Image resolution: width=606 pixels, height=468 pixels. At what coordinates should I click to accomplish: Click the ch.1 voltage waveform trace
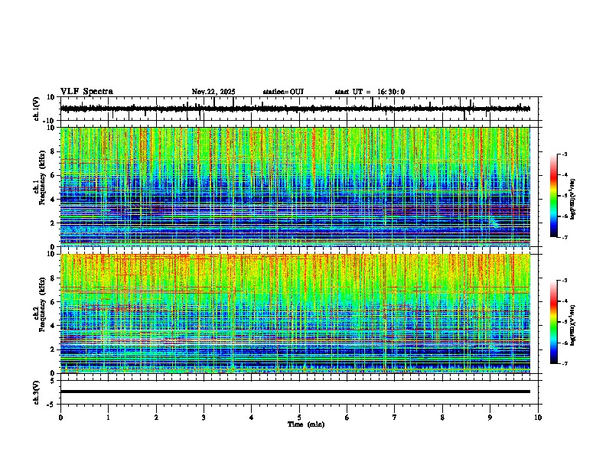point(295,109)
